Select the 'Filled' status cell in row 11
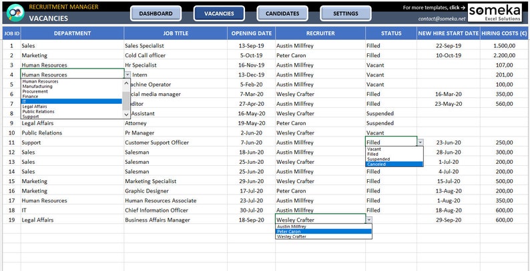The height and width of the screenshot is (271, 530). 391,142
